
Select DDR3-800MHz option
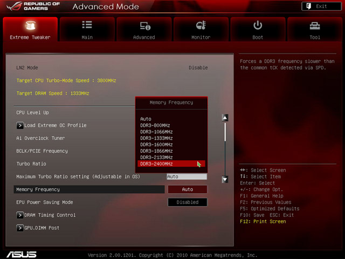coord(171,125)
